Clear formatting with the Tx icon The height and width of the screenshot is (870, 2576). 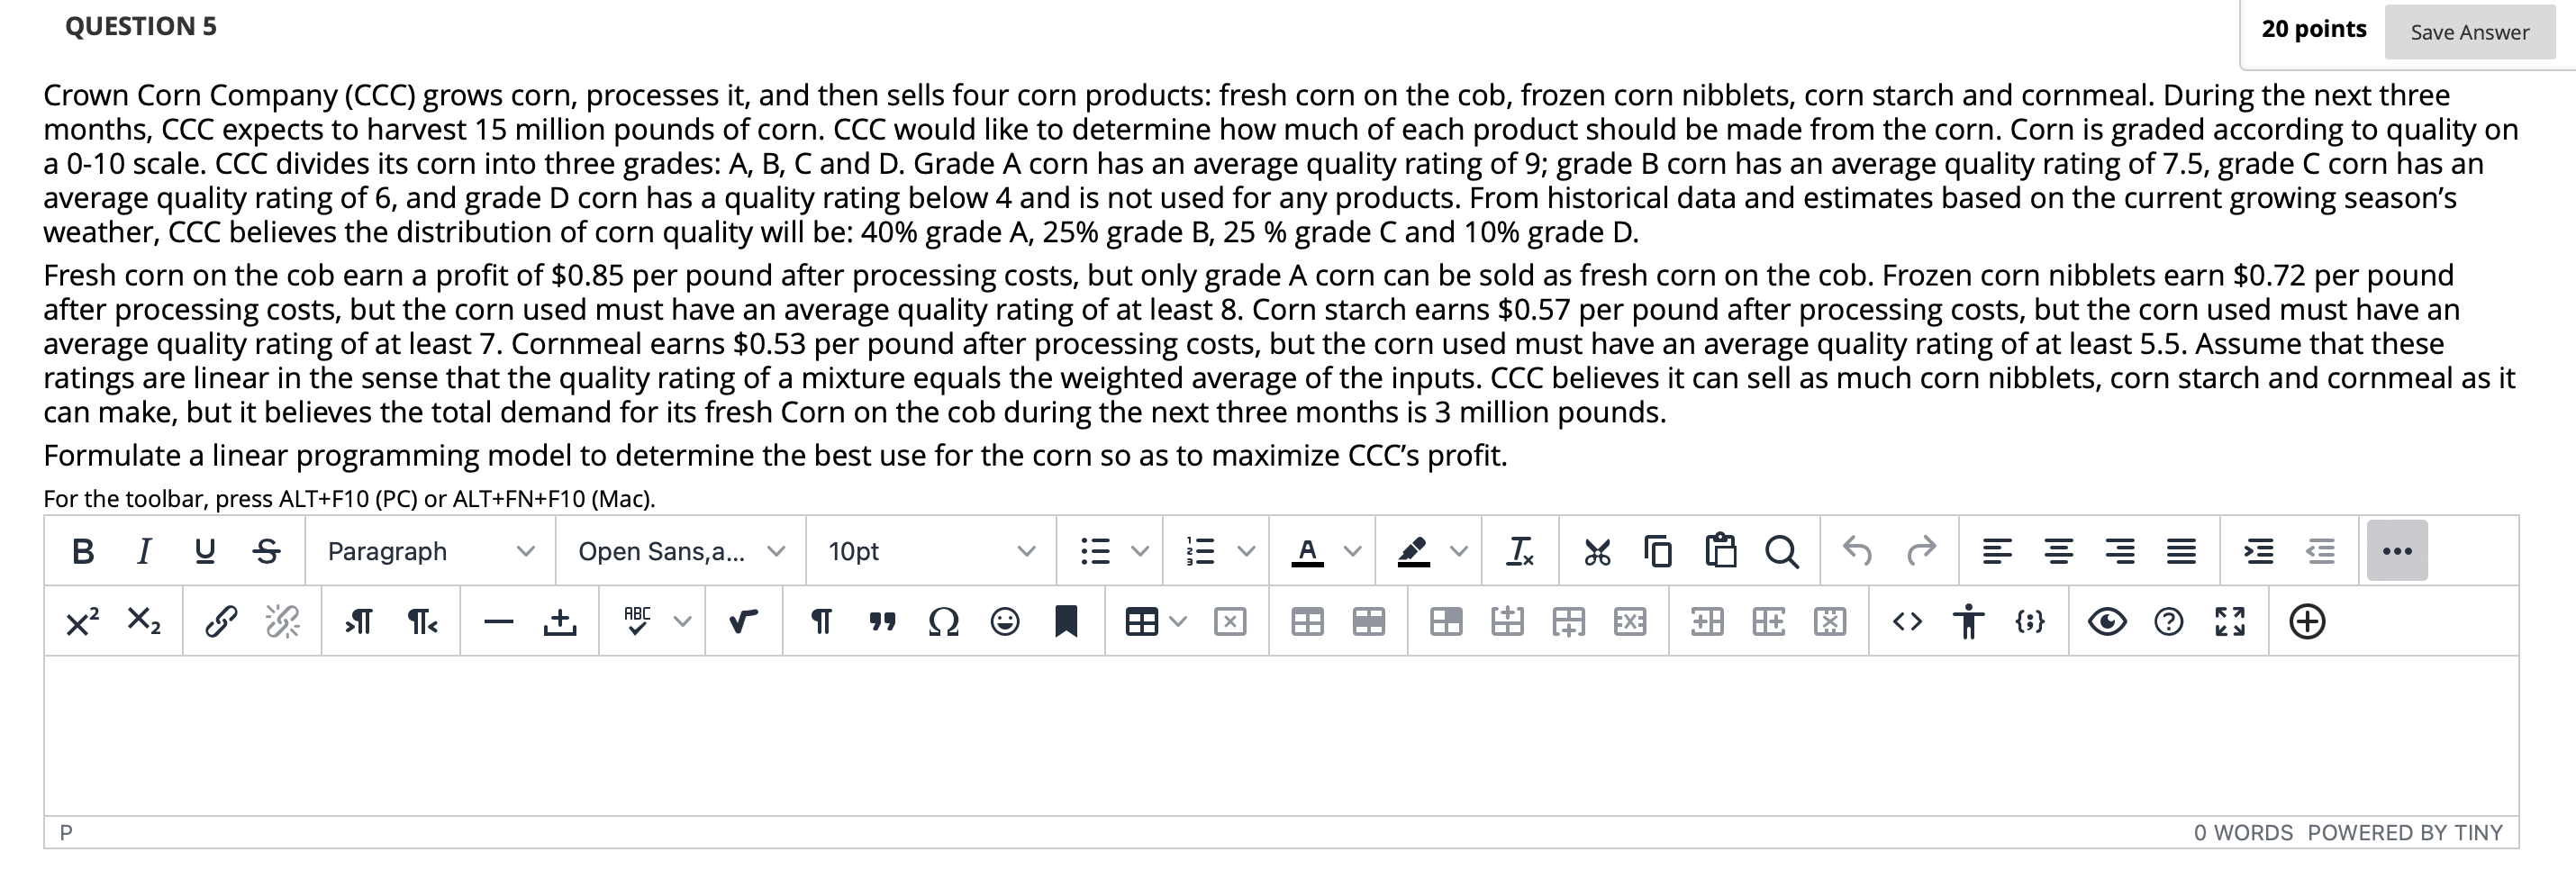coord(1520,551)
